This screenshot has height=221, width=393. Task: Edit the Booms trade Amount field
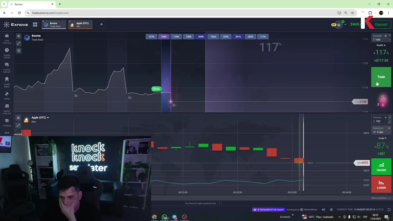380,38
